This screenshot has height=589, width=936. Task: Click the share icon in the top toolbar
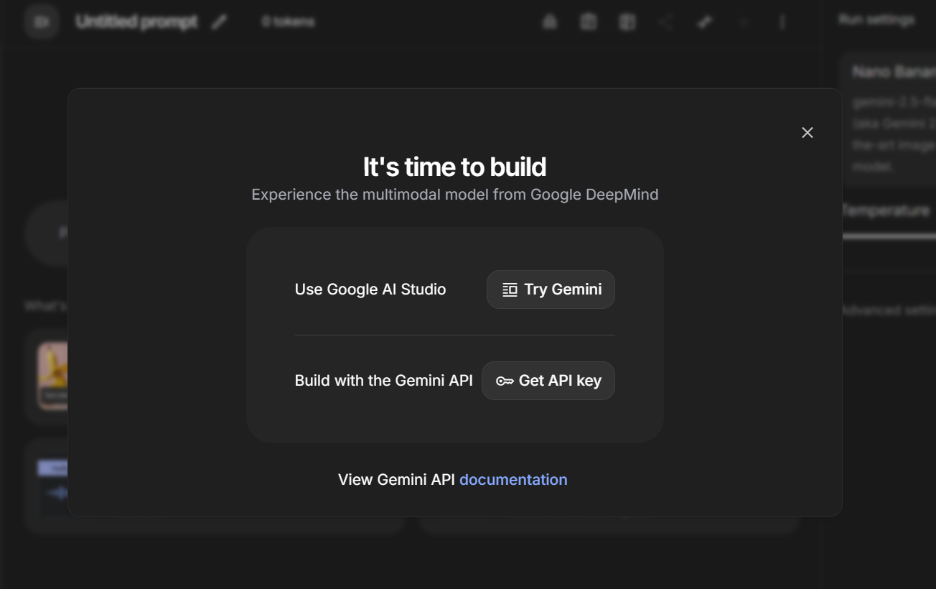click(x=666, y=22)
